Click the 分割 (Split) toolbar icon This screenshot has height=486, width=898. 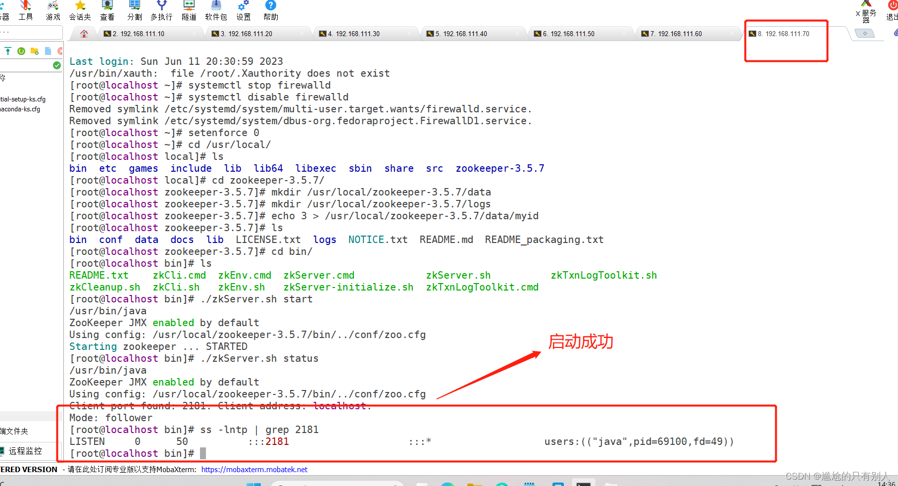point(135,10)
